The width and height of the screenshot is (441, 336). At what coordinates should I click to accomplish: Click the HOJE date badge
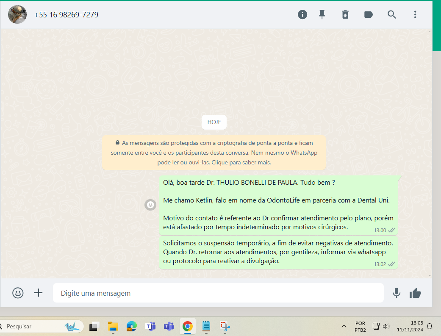click(214, 122)
